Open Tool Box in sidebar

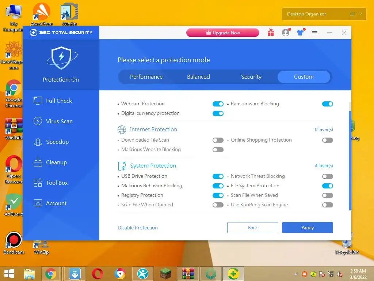point(61,183)
